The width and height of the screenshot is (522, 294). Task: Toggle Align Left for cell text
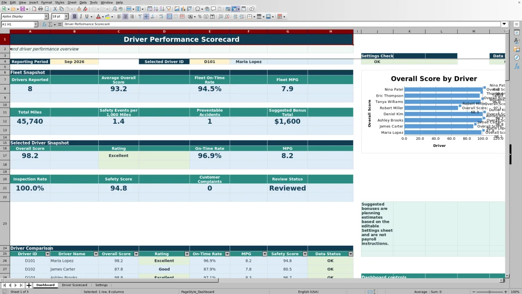pyautogui.click(x=119, y=17)
